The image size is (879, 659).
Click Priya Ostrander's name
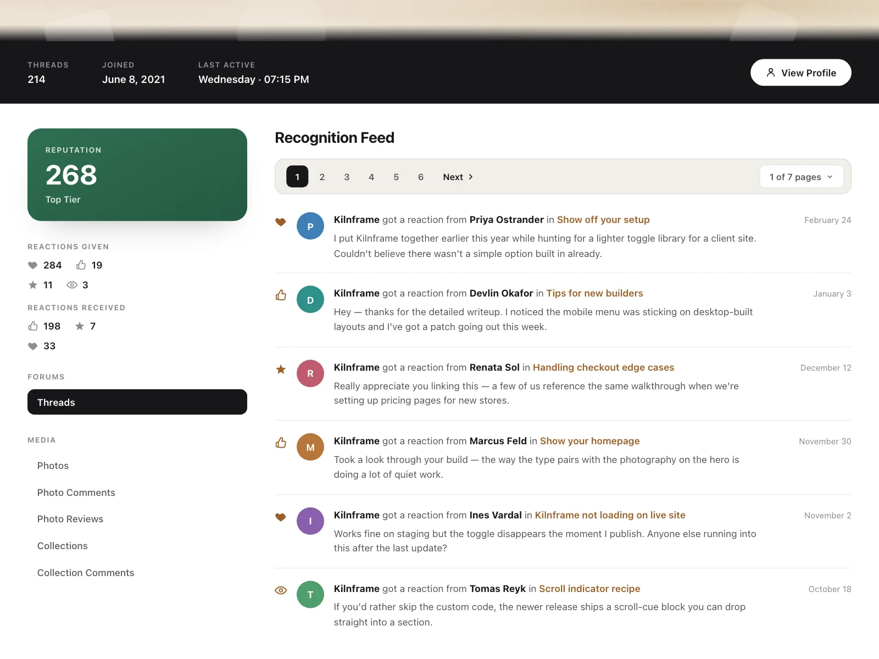click(x=507, y=220)
